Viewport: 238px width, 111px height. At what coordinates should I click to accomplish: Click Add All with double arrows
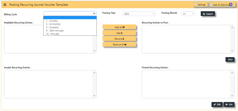tap(119, 27)
